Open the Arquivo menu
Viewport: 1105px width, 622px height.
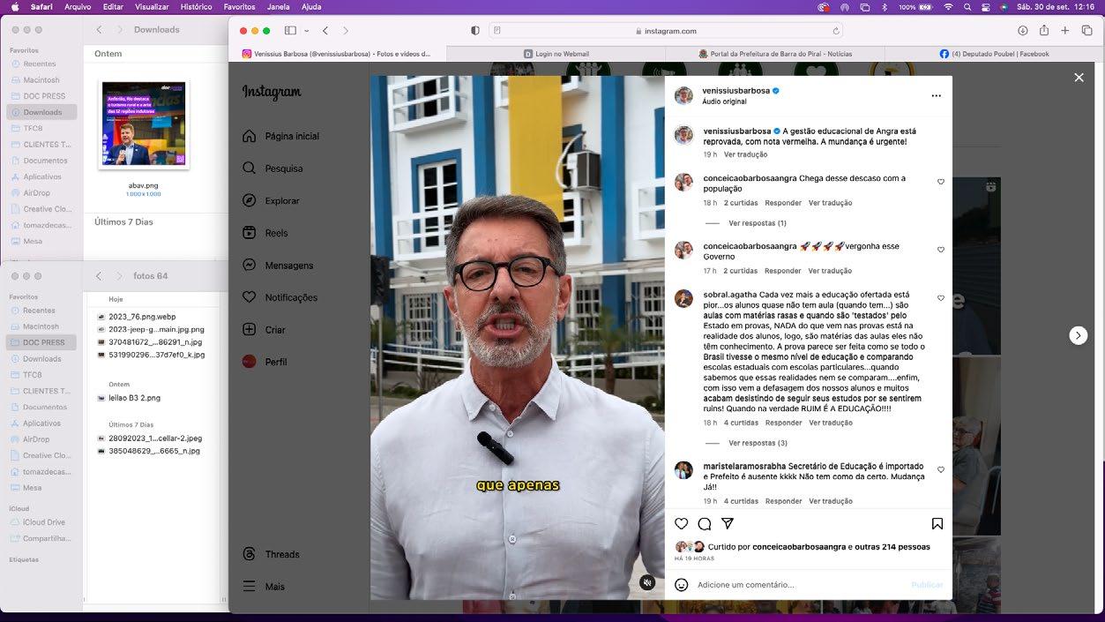pos(78,6)
